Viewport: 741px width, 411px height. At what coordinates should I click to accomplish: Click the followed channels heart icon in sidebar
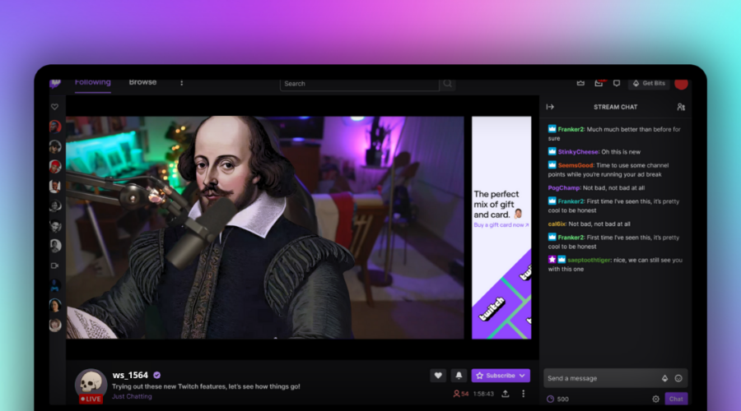tap(55, 107)
